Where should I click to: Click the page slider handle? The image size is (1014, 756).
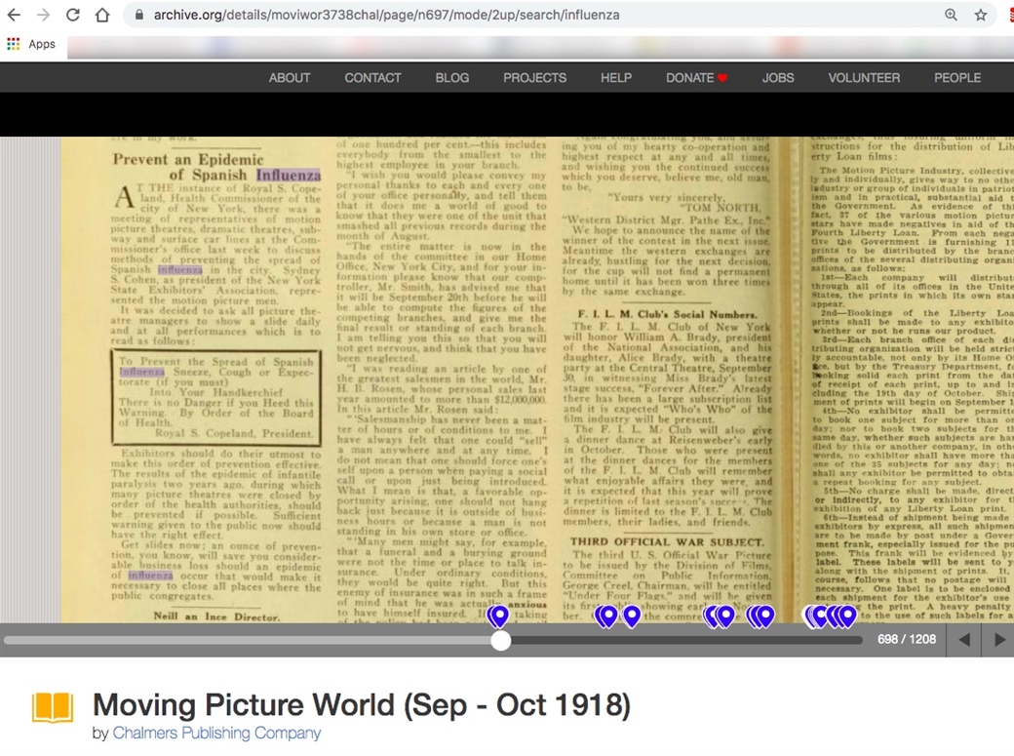click(x=500, y=640)
